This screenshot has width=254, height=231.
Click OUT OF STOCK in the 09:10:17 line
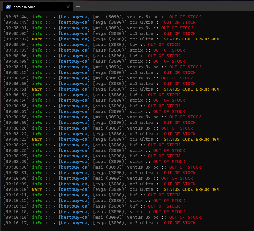[x=180, y=223]
